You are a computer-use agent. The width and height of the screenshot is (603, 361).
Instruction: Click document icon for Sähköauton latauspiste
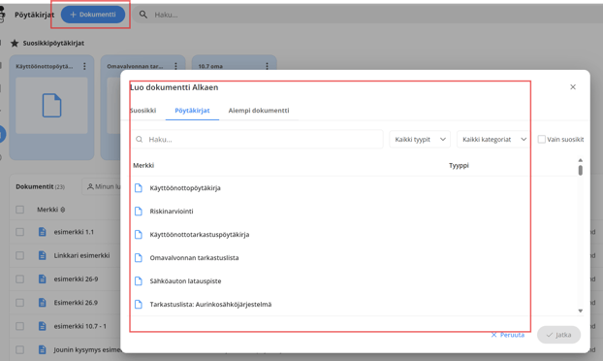[x=139, y=281]
